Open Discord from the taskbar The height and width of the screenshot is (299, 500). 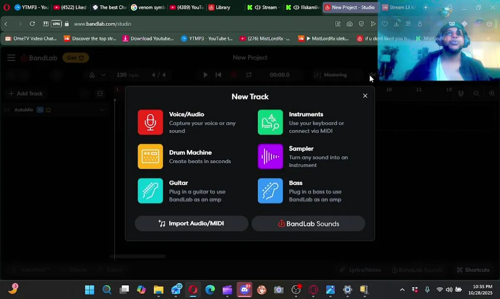[x=244, y=290]
